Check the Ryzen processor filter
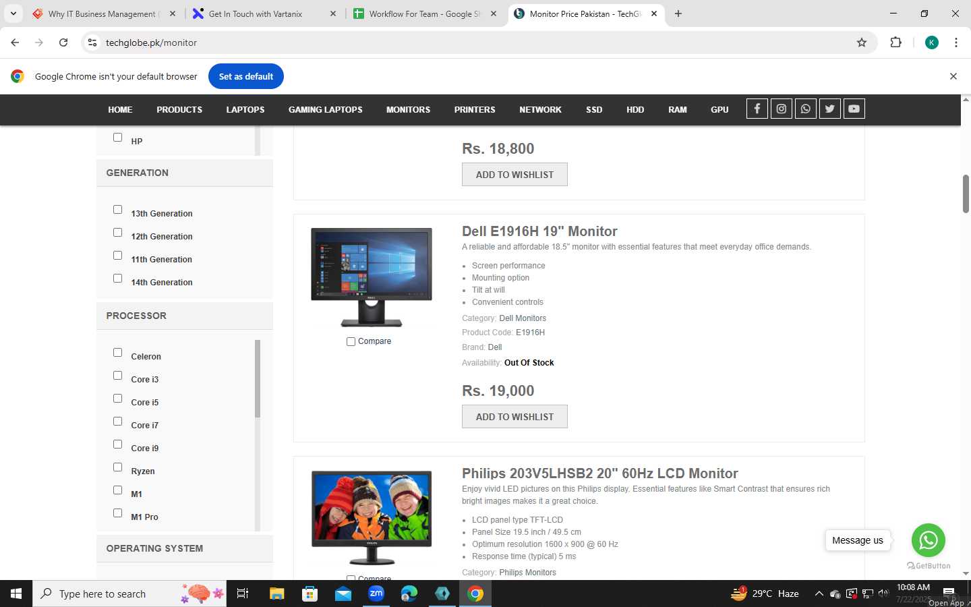 [x=117, y=467]
